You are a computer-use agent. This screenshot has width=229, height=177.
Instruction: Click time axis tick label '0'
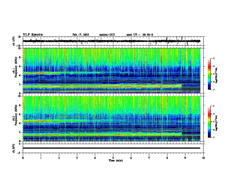[23, 158]
